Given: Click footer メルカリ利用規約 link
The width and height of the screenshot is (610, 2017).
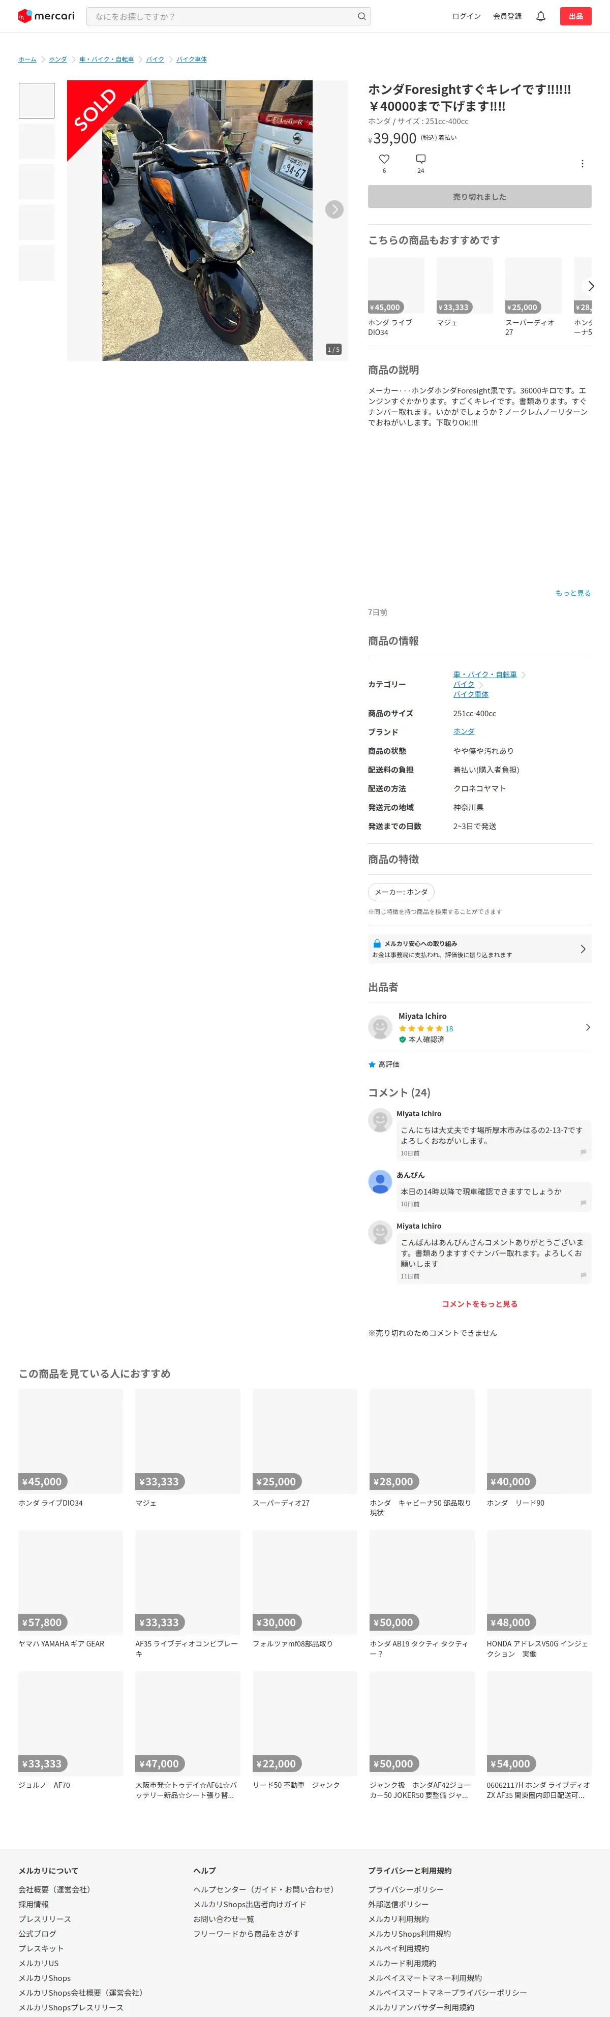Looking at the screenshot, I should coord(399,1919).
